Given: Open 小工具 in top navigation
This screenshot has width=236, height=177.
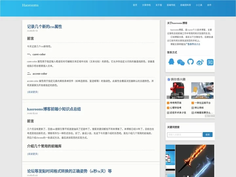Looking at the screenshot, I should pos(199,5).
